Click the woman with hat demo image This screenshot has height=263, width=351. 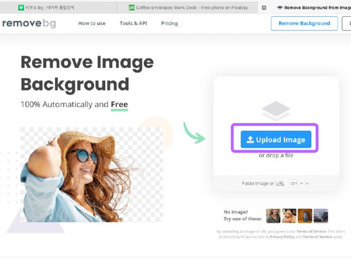(92, 175)
